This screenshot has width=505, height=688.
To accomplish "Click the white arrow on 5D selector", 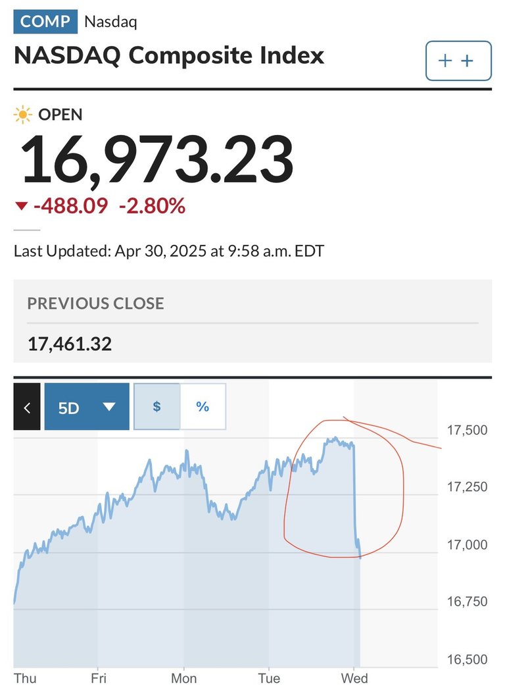I will (108, 407).
